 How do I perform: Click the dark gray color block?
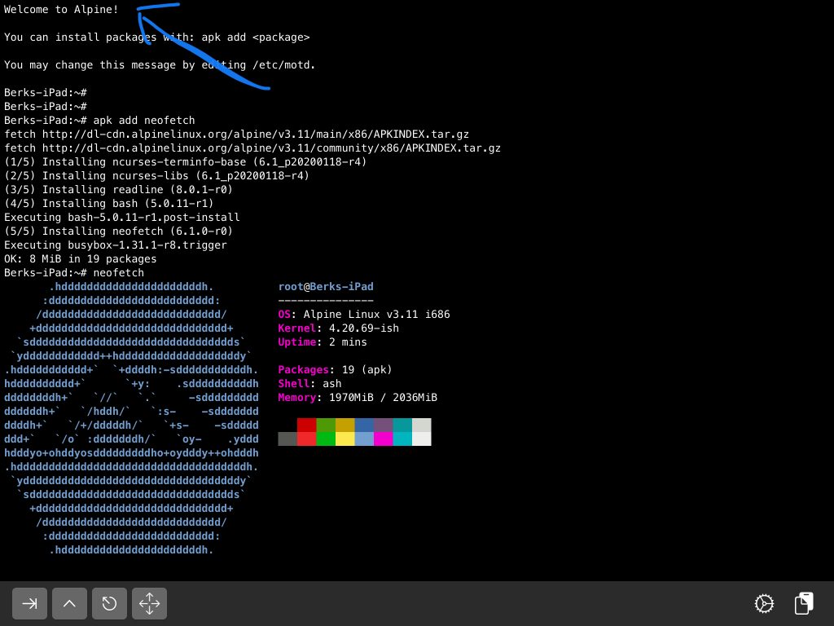(x=288, y=439)
